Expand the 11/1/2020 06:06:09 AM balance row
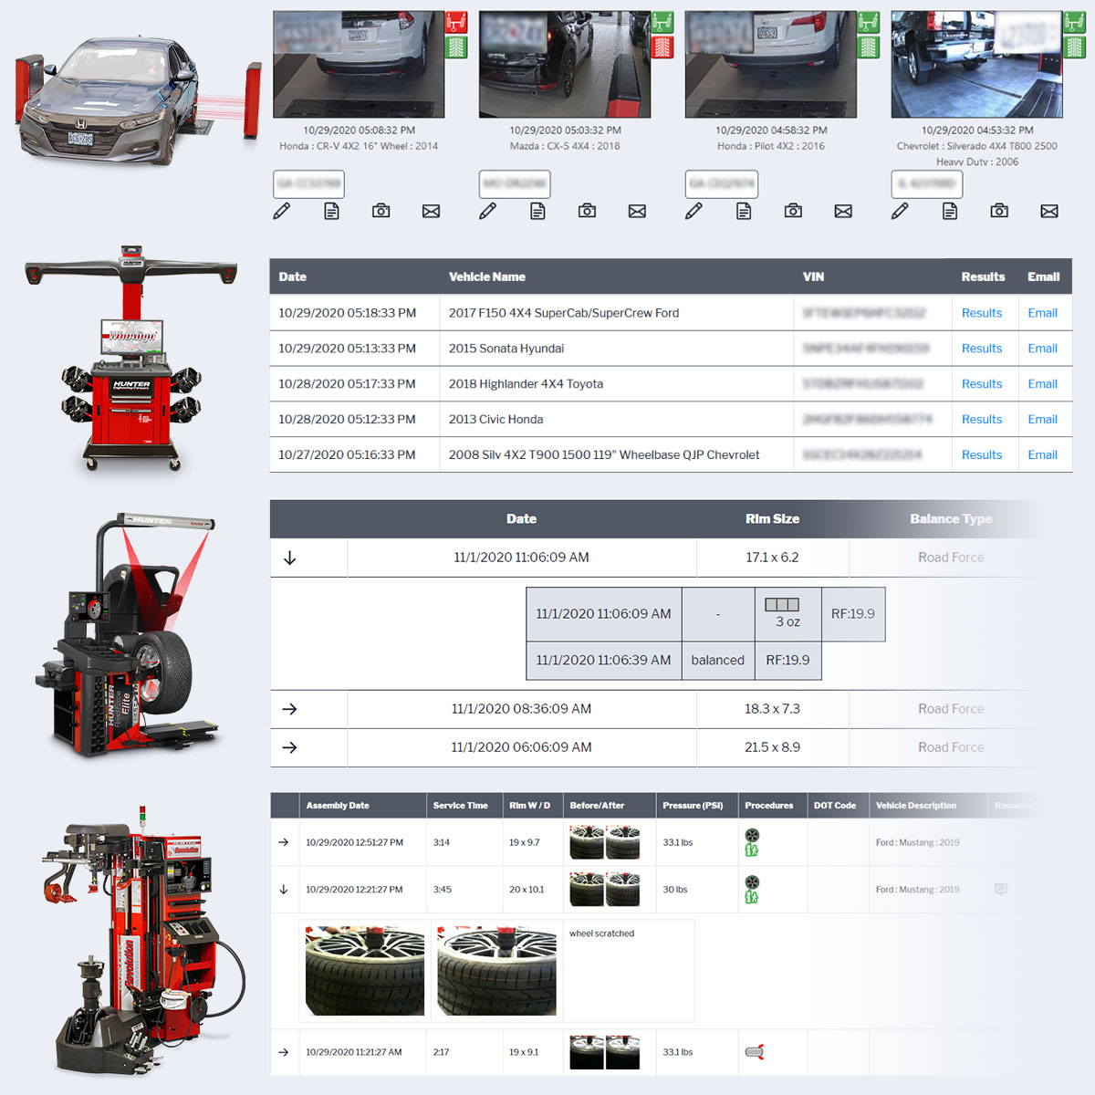The image size is (1095, 1095). pos(290,747)
